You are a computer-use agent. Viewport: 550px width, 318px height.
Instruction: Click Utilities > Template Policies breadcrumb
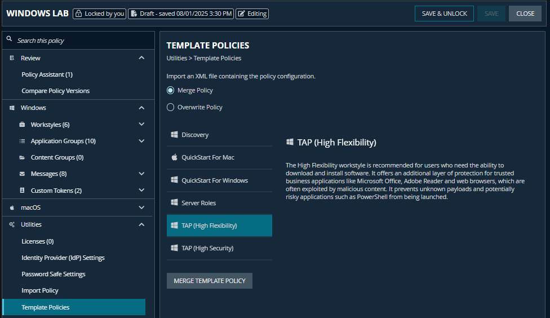(204, 58)
